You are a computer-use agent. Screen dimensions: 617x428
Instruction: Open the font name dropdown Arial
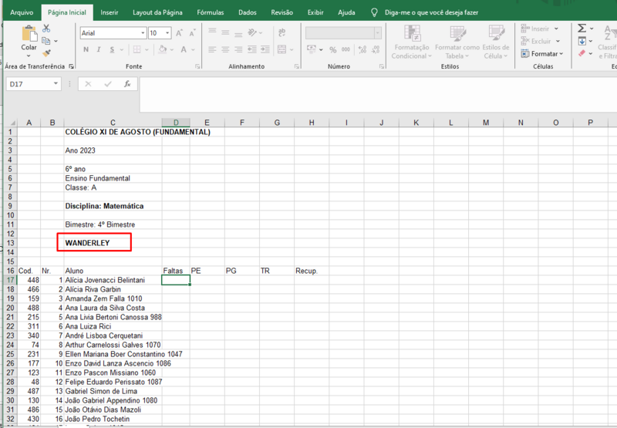click(x=143, y=33)
